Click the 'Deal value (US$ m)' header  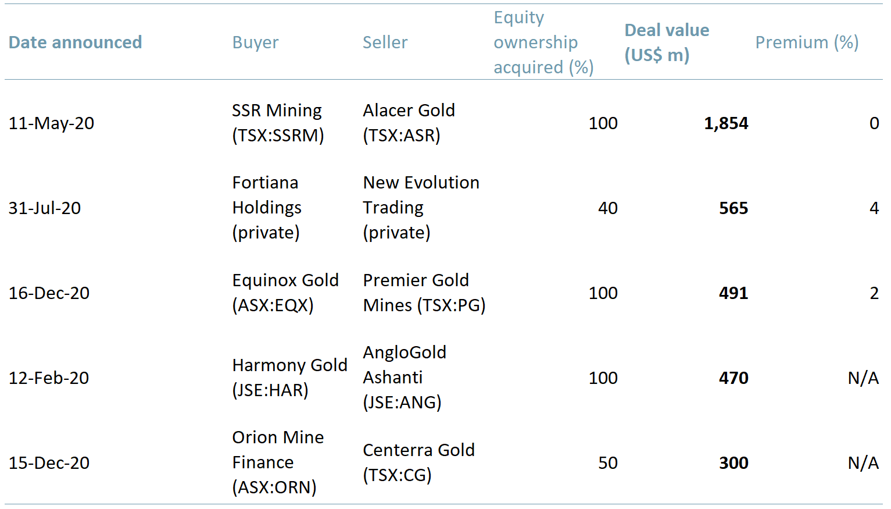(x=667, y=42)
